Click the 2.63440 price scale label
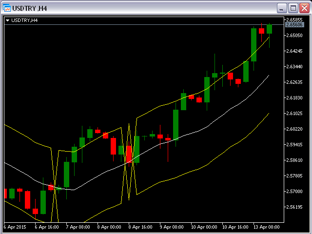The image size is (312, 234). (294, 66)
